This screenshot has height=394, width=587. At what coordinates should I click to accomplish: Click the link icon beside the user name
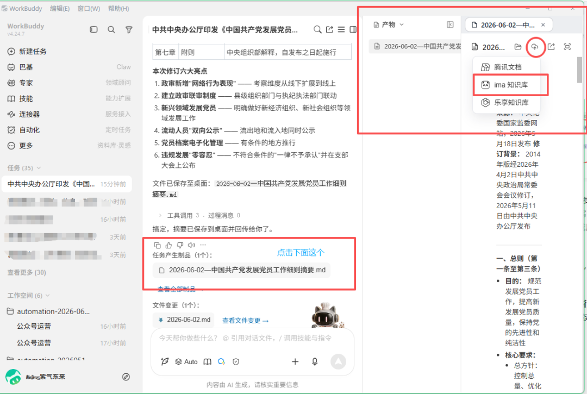(x=126, y=377)
